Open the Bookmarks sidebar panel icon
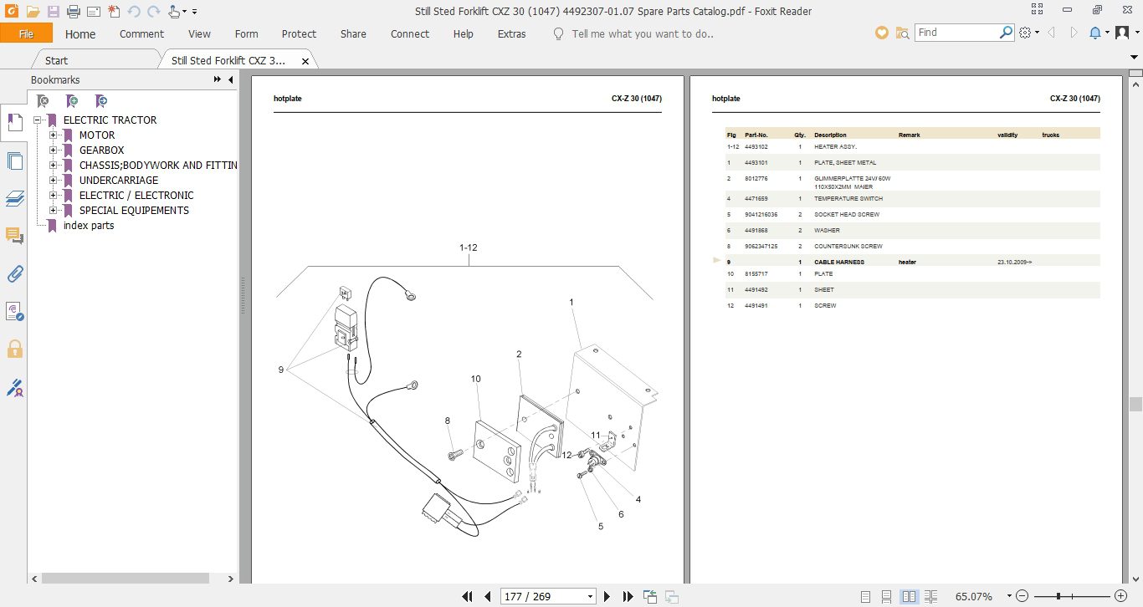Viewport: 1143px width, 607px height. click(13, 122)
